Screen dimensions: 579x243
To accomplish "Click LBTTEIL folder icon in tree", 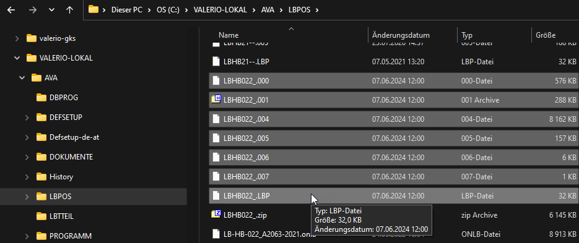I will pos(41,216).
